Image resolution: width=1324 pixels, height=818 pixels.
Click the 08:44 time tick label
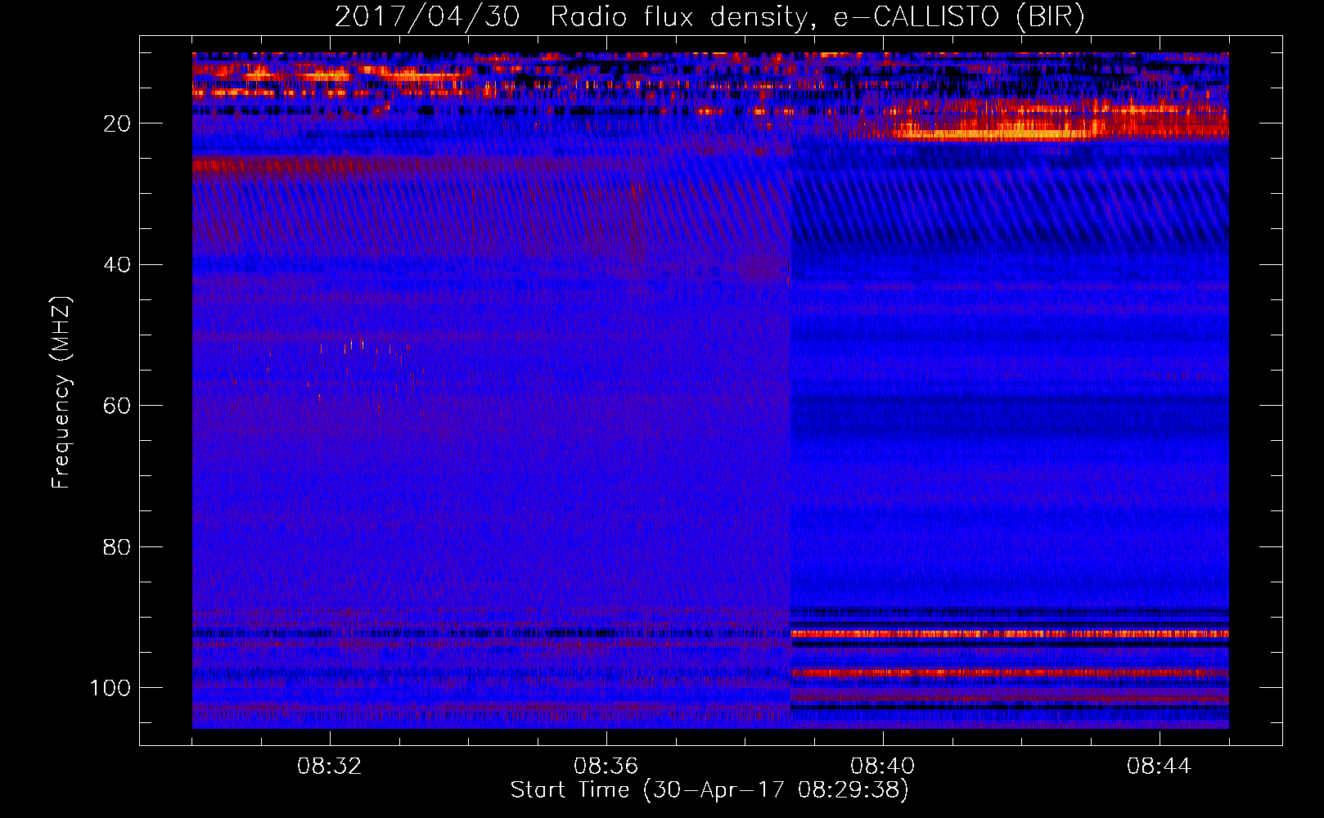point(1160,766)
